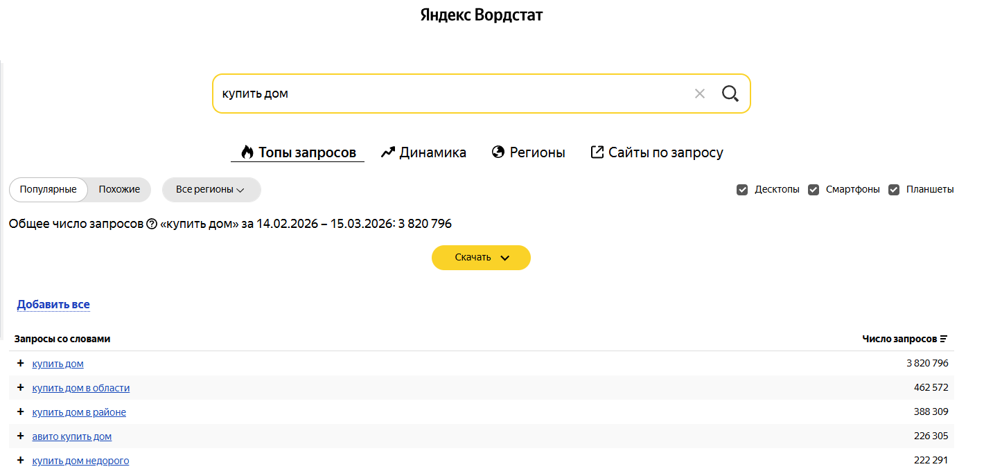This screenshot has height=469, width=993.
Task: Click the Добавить все link
Action: tap(53, 304)
